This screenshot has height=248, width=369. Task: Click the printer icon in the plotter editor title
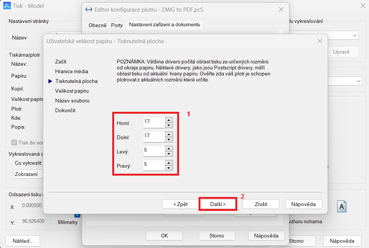(x=89, y=9)
